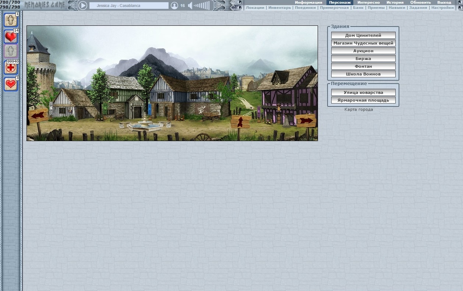Open Настройки from the submenu

click(442, 8)
